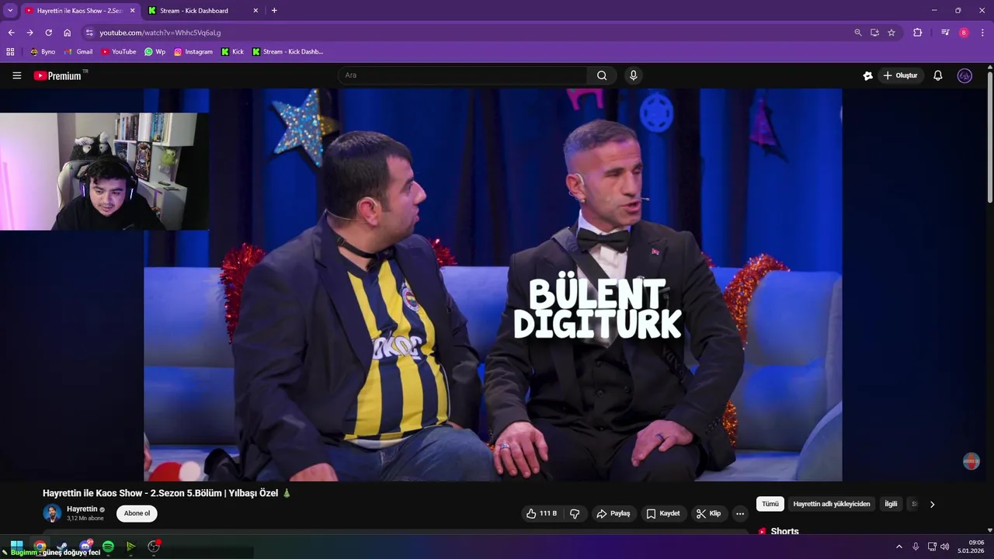
Task: Save the video with Kaydet
Action: 663,513
